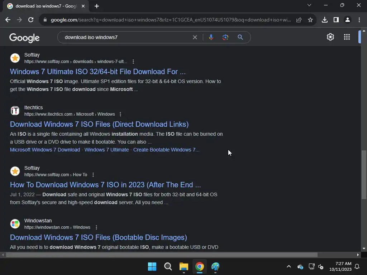
Task: Open Windows taskbar search
Action: (168, 266)
